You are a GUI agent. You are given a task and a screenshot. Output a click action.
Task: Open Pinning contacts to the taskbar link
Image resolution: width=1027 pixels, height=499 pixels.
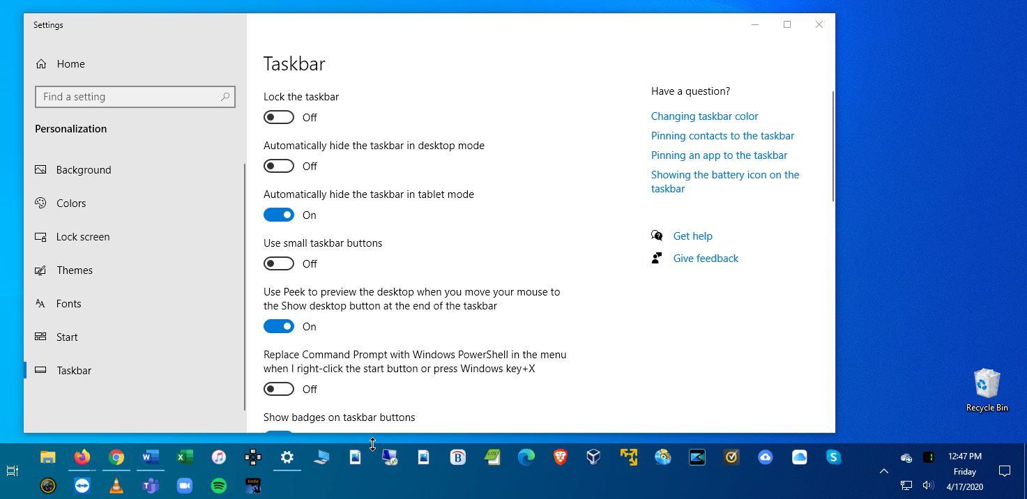(x=722, y=136)
